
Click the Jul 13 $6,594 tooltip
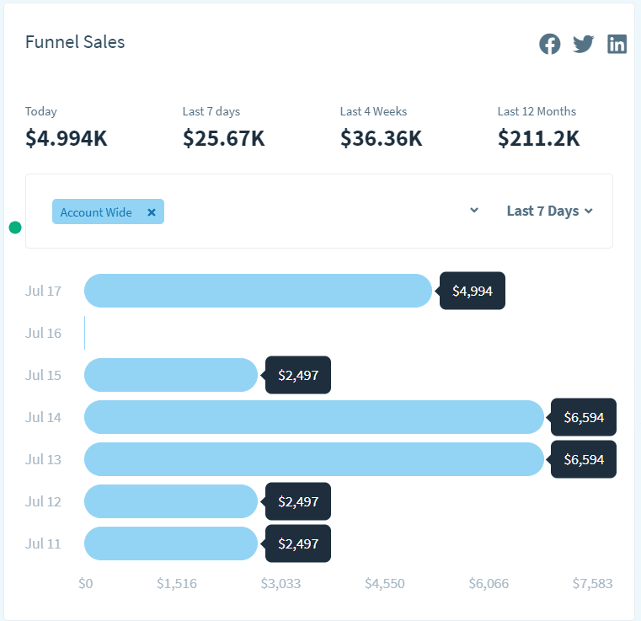point(584,459)
